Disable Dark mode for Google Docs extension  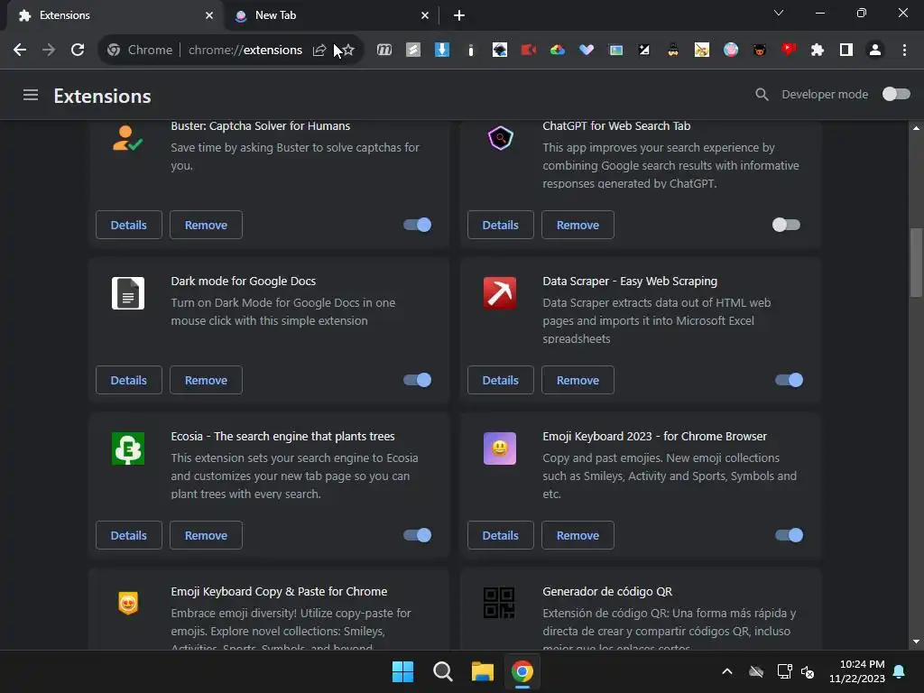(417, 380)
